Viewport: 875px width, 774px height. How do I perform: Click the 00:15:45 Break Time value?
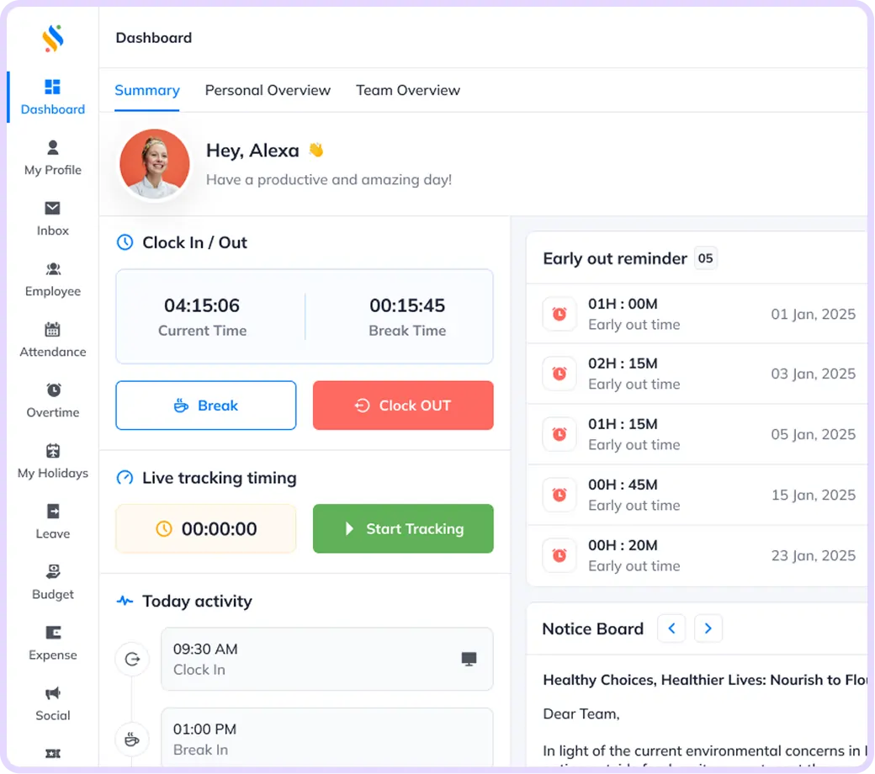pyautogui.click(x=407, y=305)
